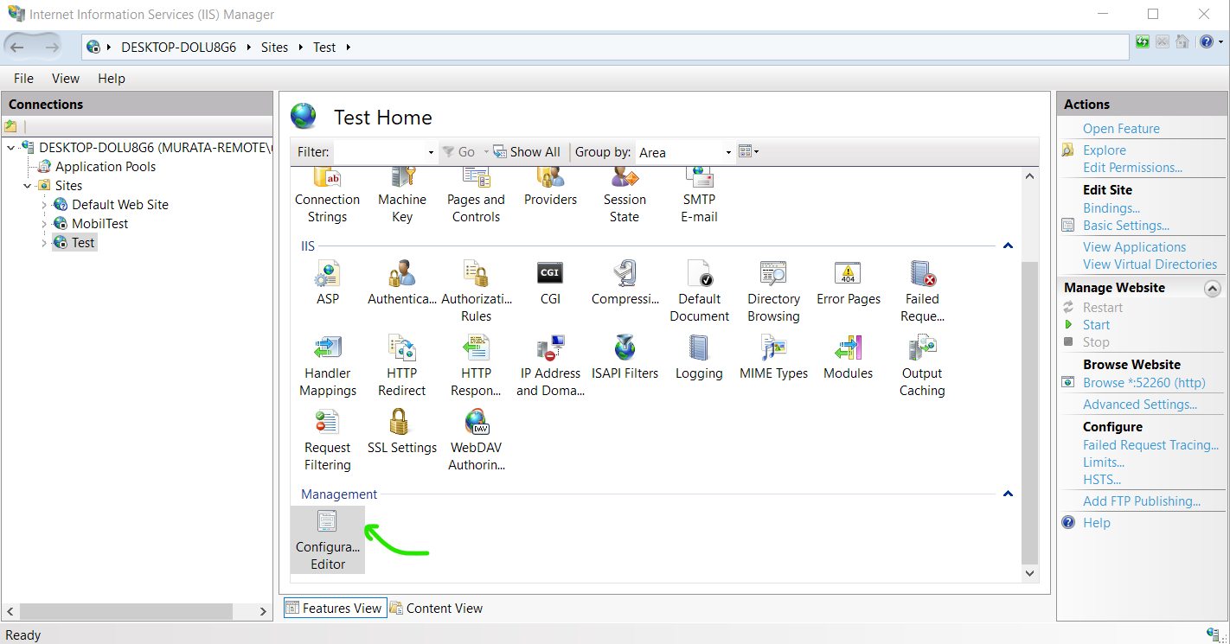The width and height of the screenshot is (1230, 644).
Task: Open Connection Strings feature
Action: click(328, 198)
